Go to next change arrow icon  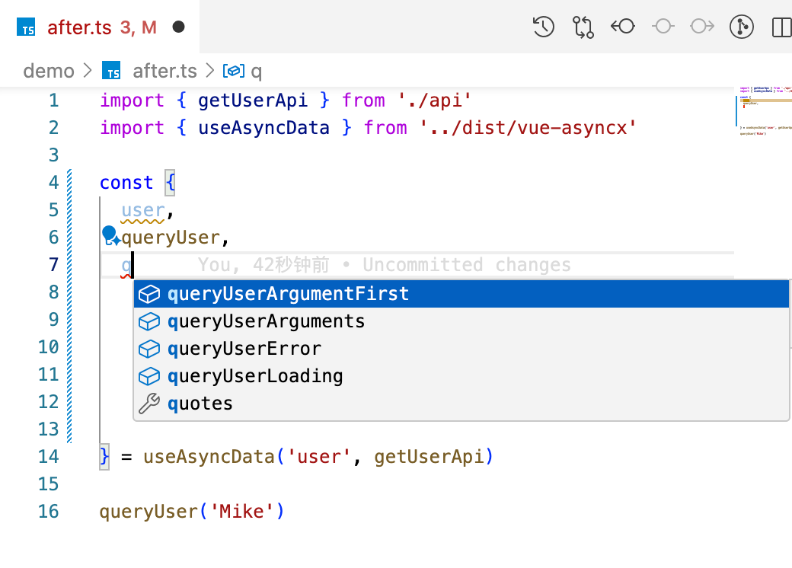point(702,27)
